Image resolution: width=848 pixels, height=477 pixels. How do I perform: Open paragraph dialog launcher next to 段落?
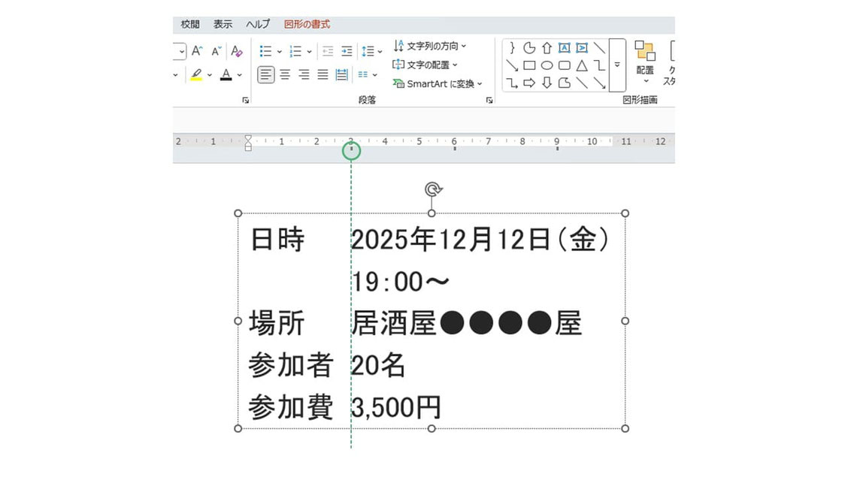[489, 101]
